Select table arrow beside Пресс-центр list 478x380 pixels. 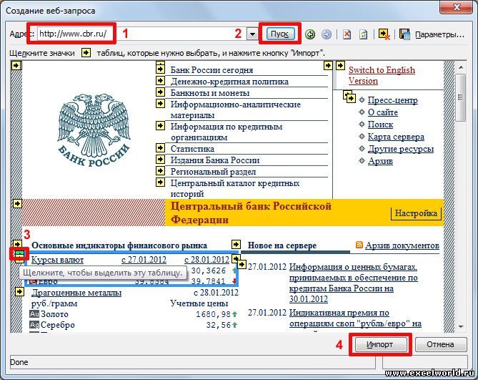[351, 98]
